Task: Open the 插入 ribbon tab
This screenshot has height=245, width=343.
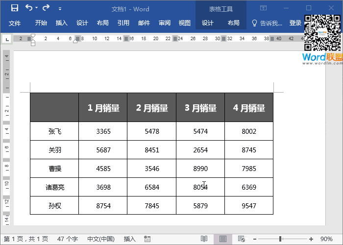Action: tap(62, 23)
